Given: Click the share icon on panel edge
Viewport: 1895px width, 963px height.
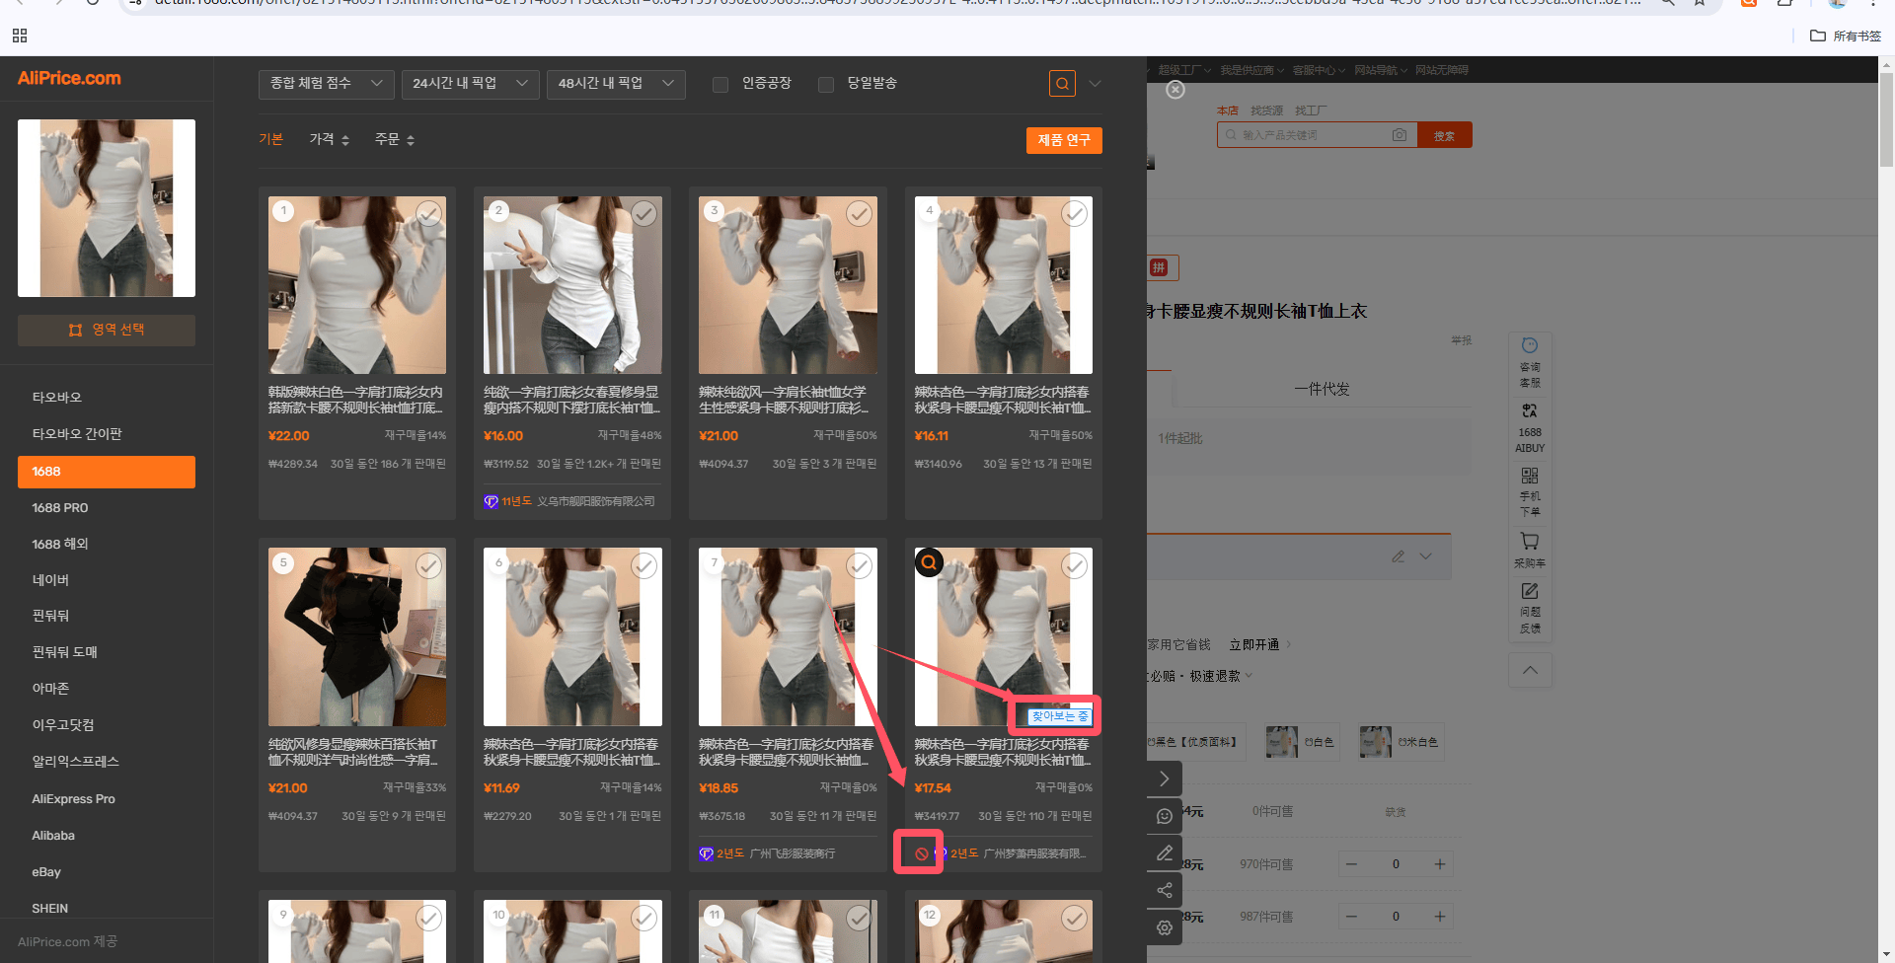Looking at the screenshot, I should [1165, 890].
